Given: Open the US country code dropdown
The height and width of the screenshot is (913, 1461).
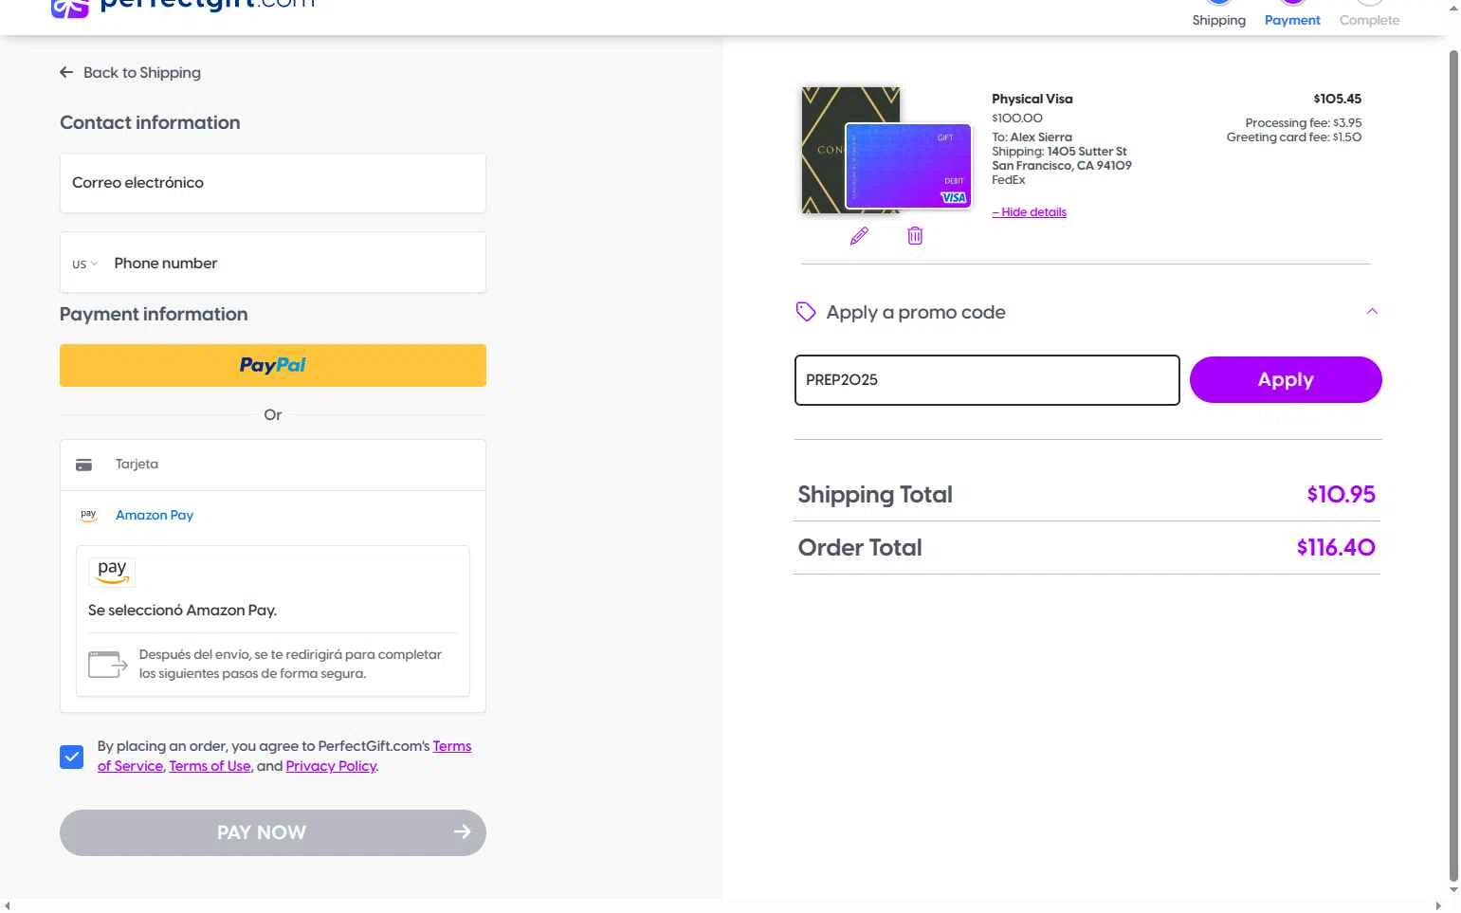Looking at the screenshot, I should click(84, 264).
